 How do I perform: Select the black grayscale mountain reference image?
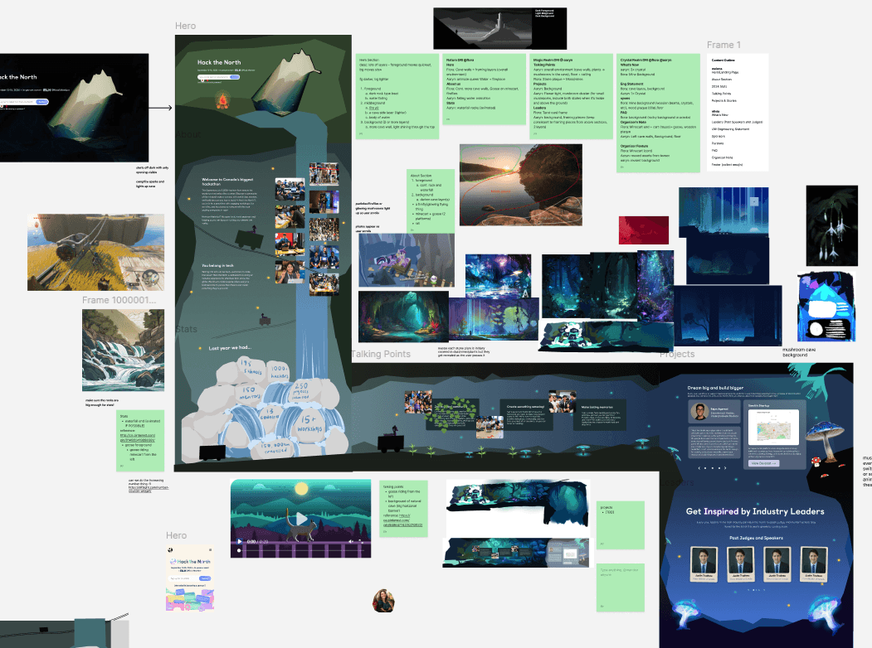500,28
